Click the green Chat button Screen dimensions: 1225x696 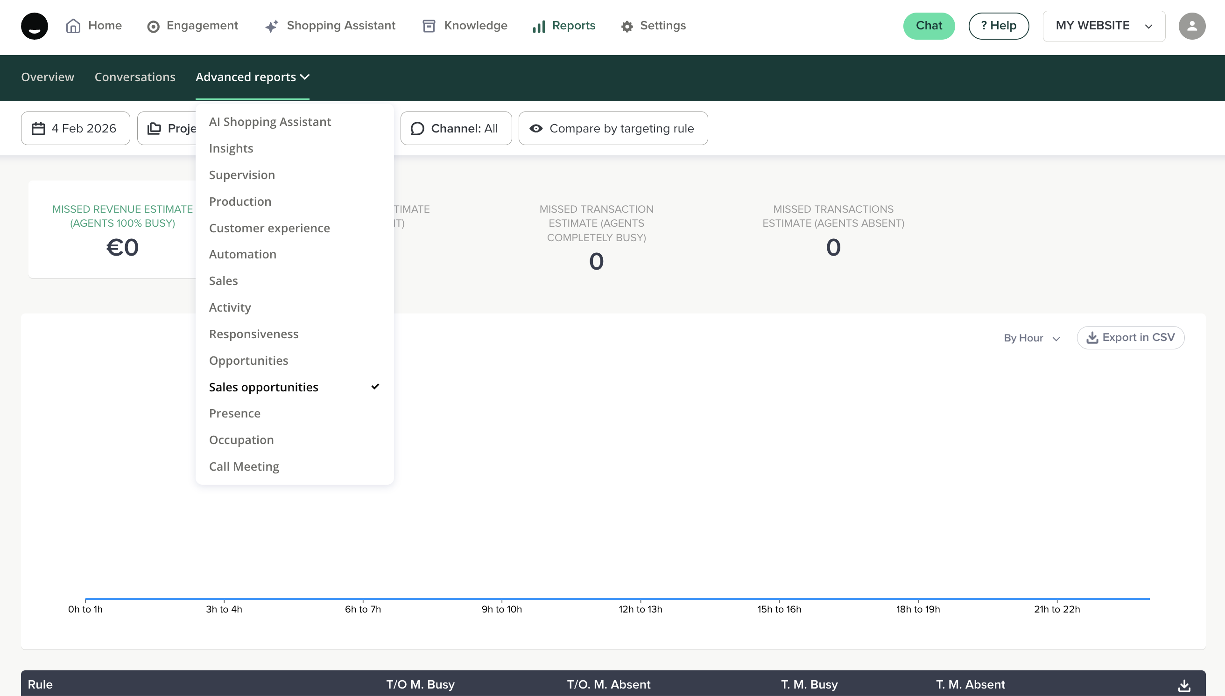point(929,26)
